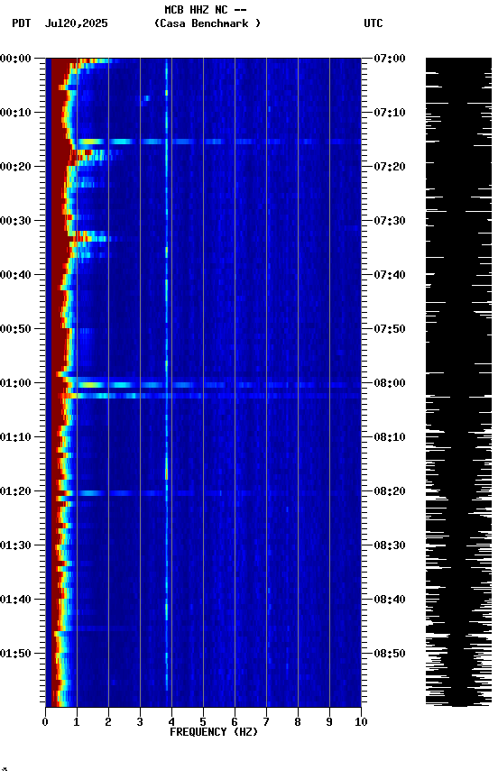The height and width of the screenshot is (779, 498).
Task: Click the 'FREQUENCY (HZ)' axis label
Action: point(214,732)
